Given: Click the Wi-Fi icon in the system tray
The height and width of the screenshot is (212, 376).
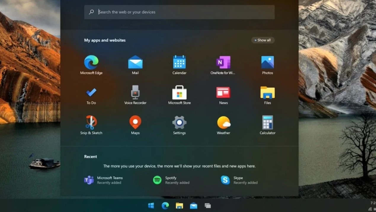Looking at the screenshot, I should [x=370, y=209].
